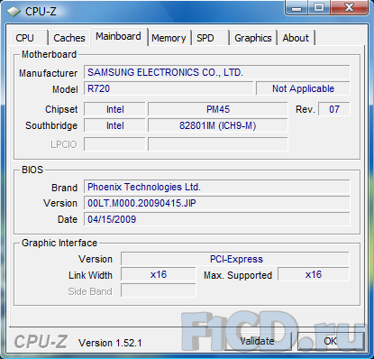Select the Mainboard tab
The height and width of the screenshot is (359, 374).
(x=118, y=37)
